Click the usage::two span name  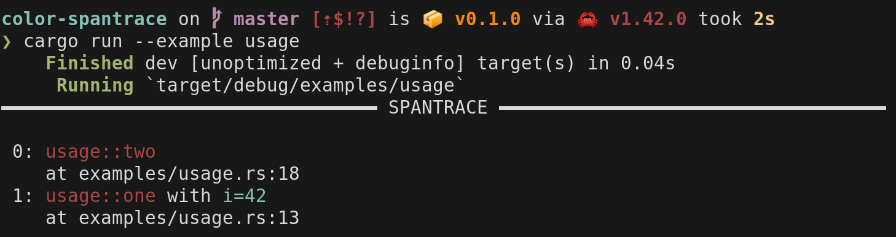(101, 152)
